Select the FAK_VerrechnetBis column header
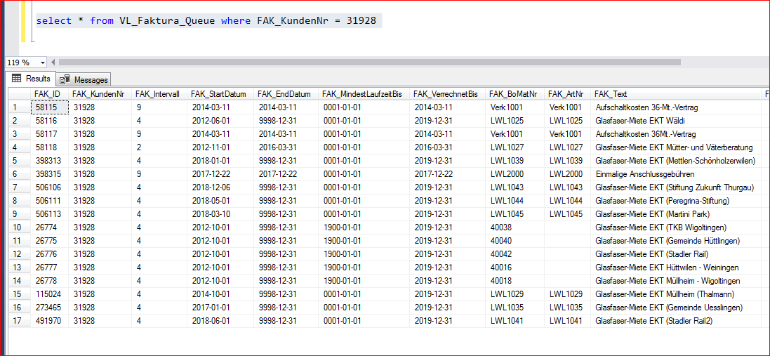This screenshot has width=770, height=356. 447,94
